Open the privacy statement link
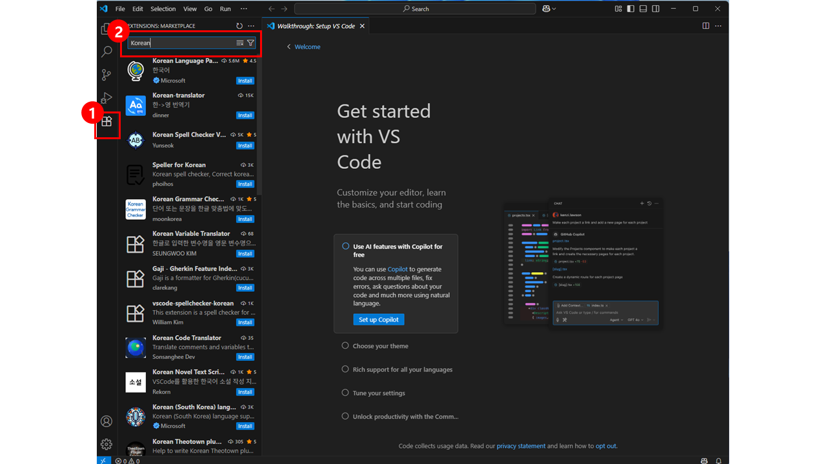The height and width of the screenshot is (464, 826). (x=521, y=446)
